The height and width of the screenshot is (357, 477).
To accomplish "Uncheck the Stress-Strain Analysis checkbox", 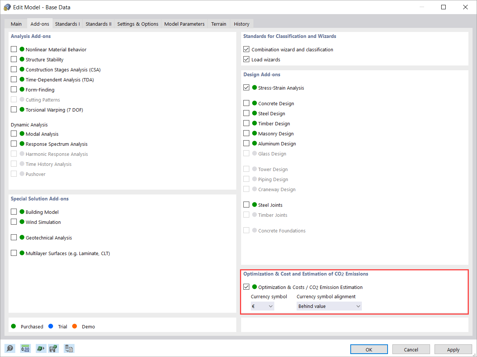I will click(x=246, y=87).
